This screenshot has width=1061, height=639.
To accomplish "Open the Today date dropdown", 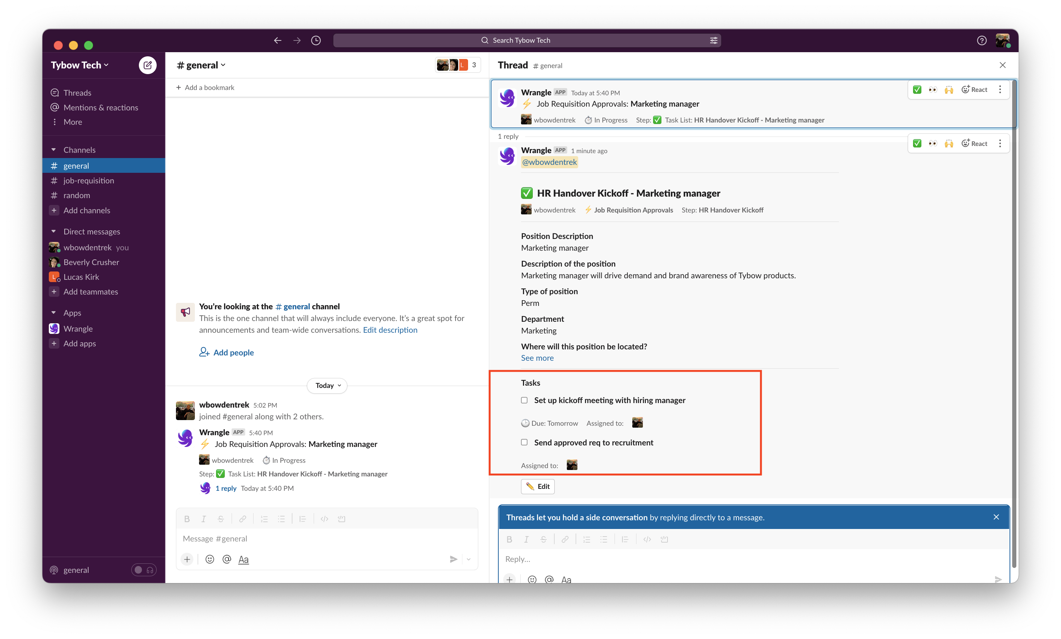I will click(327, 386).
